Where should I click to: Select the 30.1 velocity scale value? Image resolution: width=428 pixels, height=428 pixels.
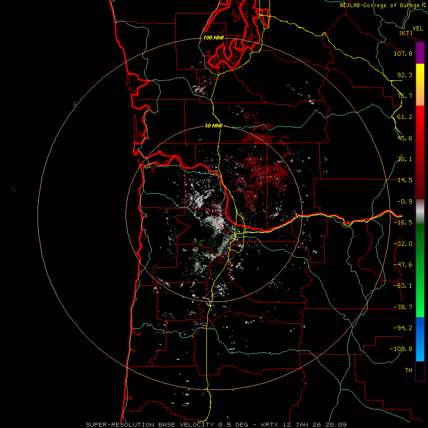point(405,159)
